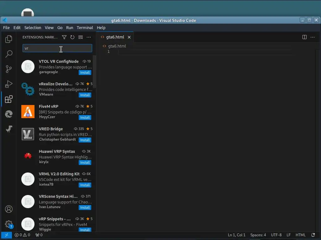This screenshot has width=321, height=240.
Task: Select the gta6.html editor tab
Action: pyautogui.click(x=115, y=37)
